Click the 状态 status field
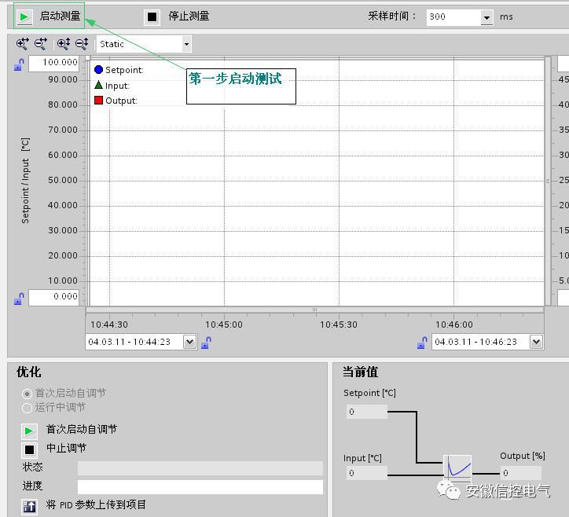 [200, 468]
